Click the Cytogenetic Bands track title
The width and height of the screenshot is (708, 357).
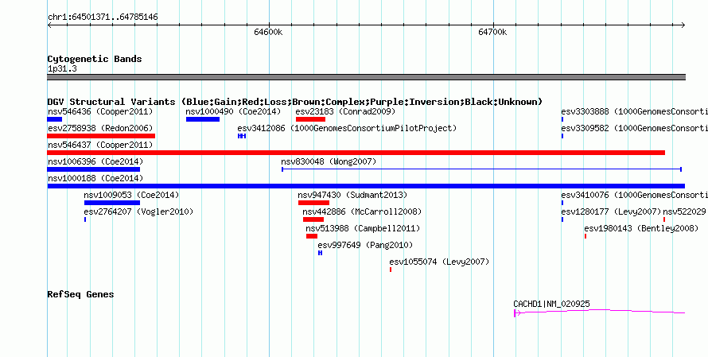pyautogui.click(x=95, y=59)
